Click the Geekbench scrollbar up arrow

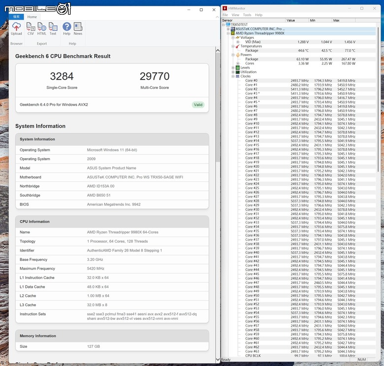218,50
